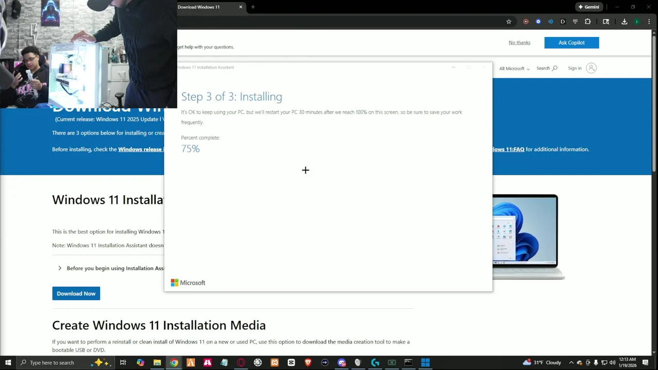Open the XAMPP orange taskbar icon

coord(275,363)
